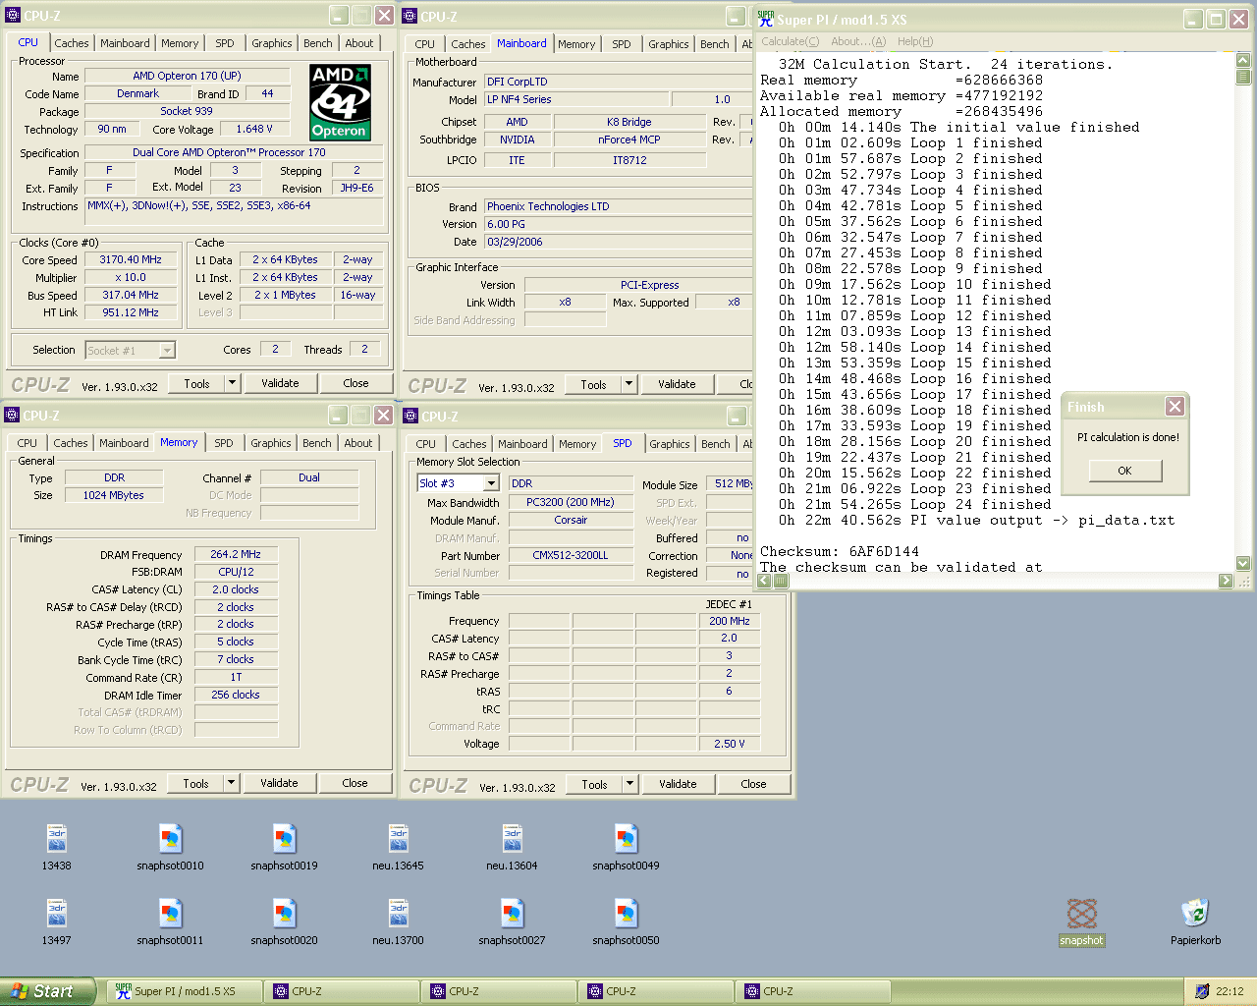Click Close in the Memory CPU-Z window
Image resolution: width=1257 pixels, height=1006 pixels.
tap(355, 783)
